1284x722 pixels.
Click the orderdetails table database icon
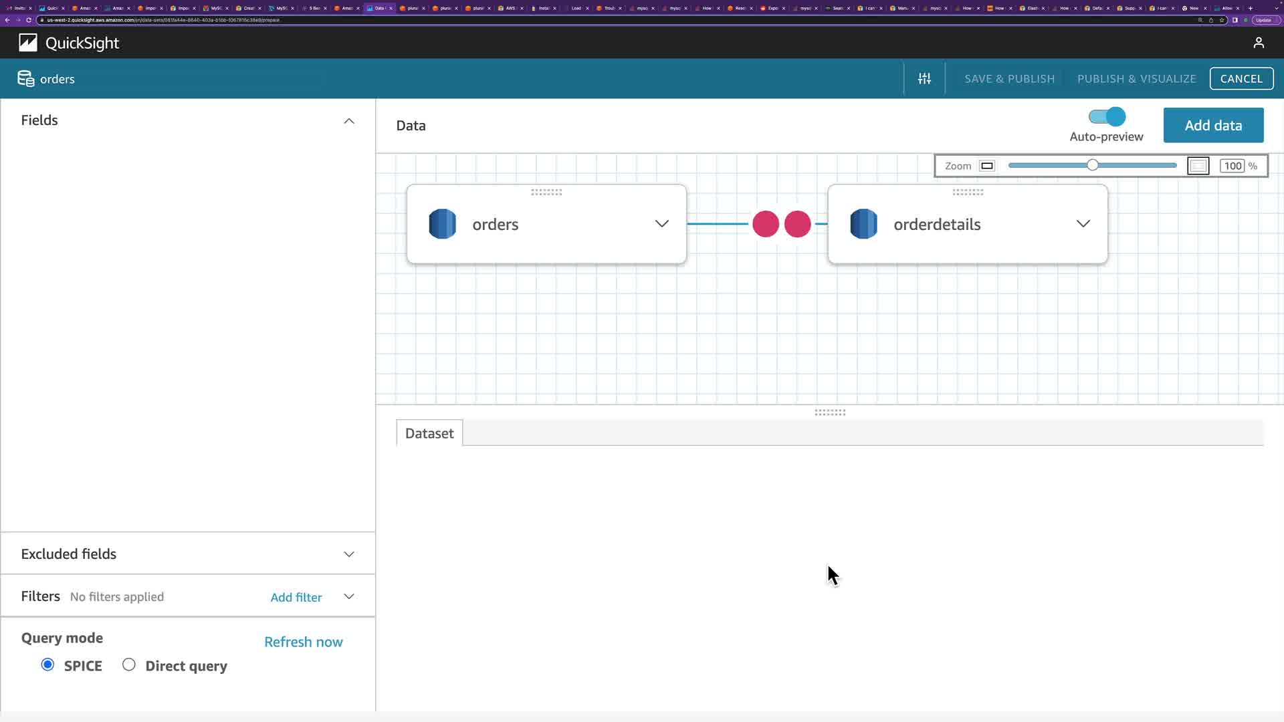[x=863, y=224]
